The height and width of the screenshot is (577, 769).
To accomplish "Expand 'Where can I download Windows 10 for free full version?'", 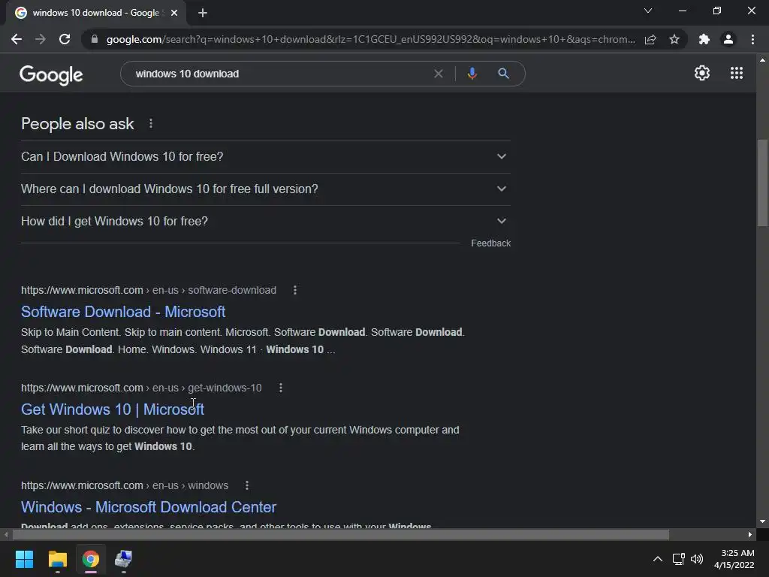I will coord(265,189).
